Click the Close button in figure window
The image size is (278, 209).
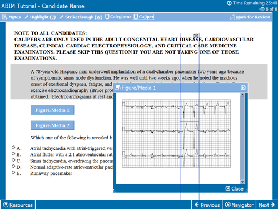[x=235, y=188]
